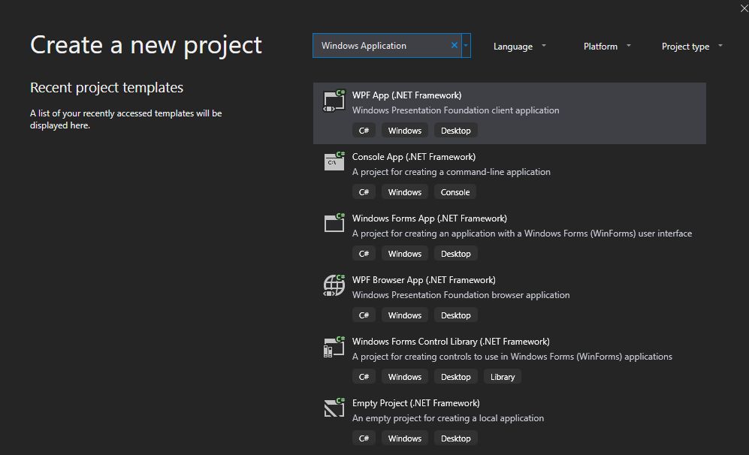The width and height of the screenshot is (749, 455).
Task: Click the WPF App template icon
Action: click(x=334, y=101)
